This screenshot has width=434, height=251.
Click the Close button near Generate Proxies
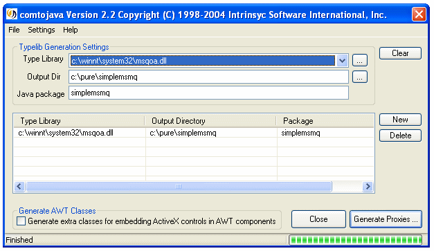click(x=318, y=219)
